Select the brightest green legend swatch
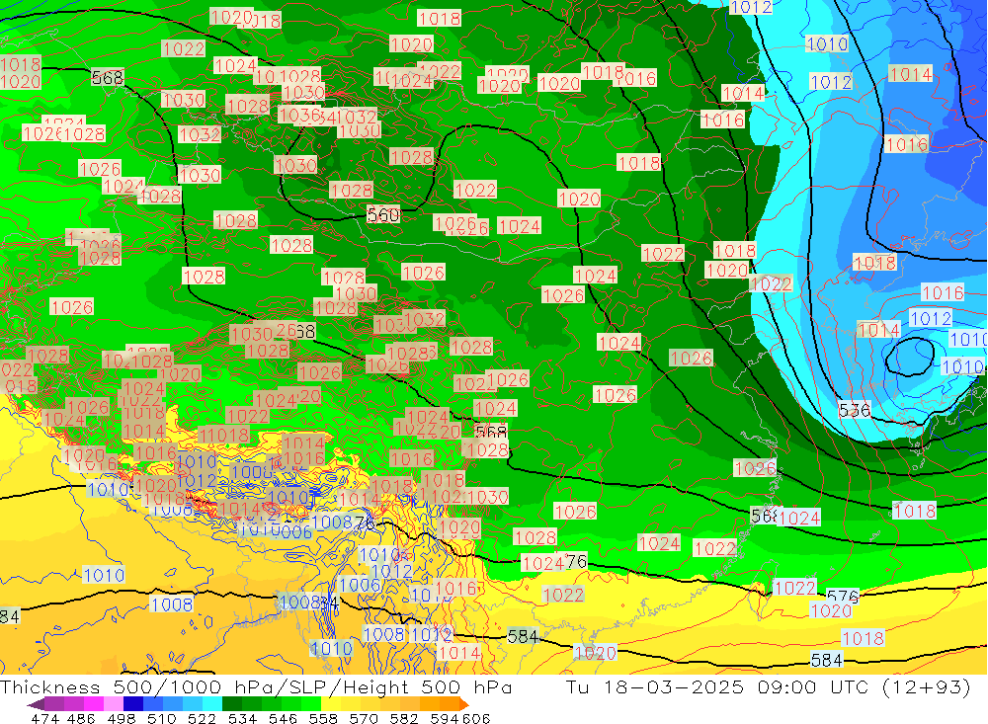The image size is (988, 724). tap(311, 704)
